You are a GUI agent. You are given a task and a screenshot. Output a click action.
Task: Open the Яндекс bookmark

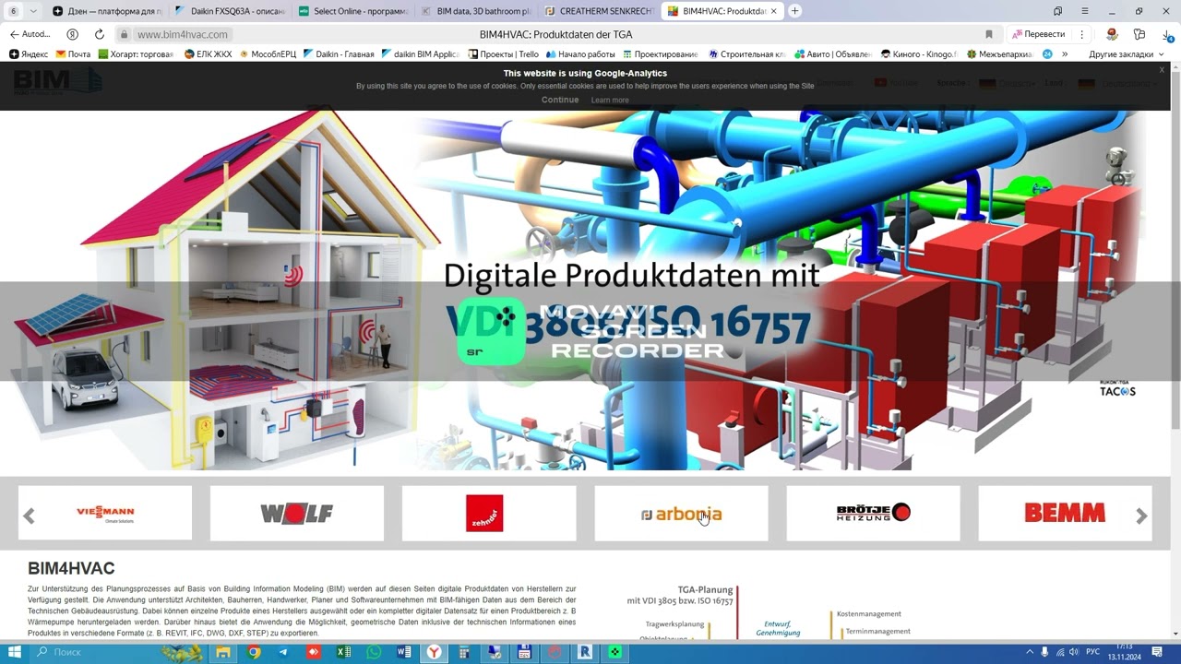(x=29, y=54)
